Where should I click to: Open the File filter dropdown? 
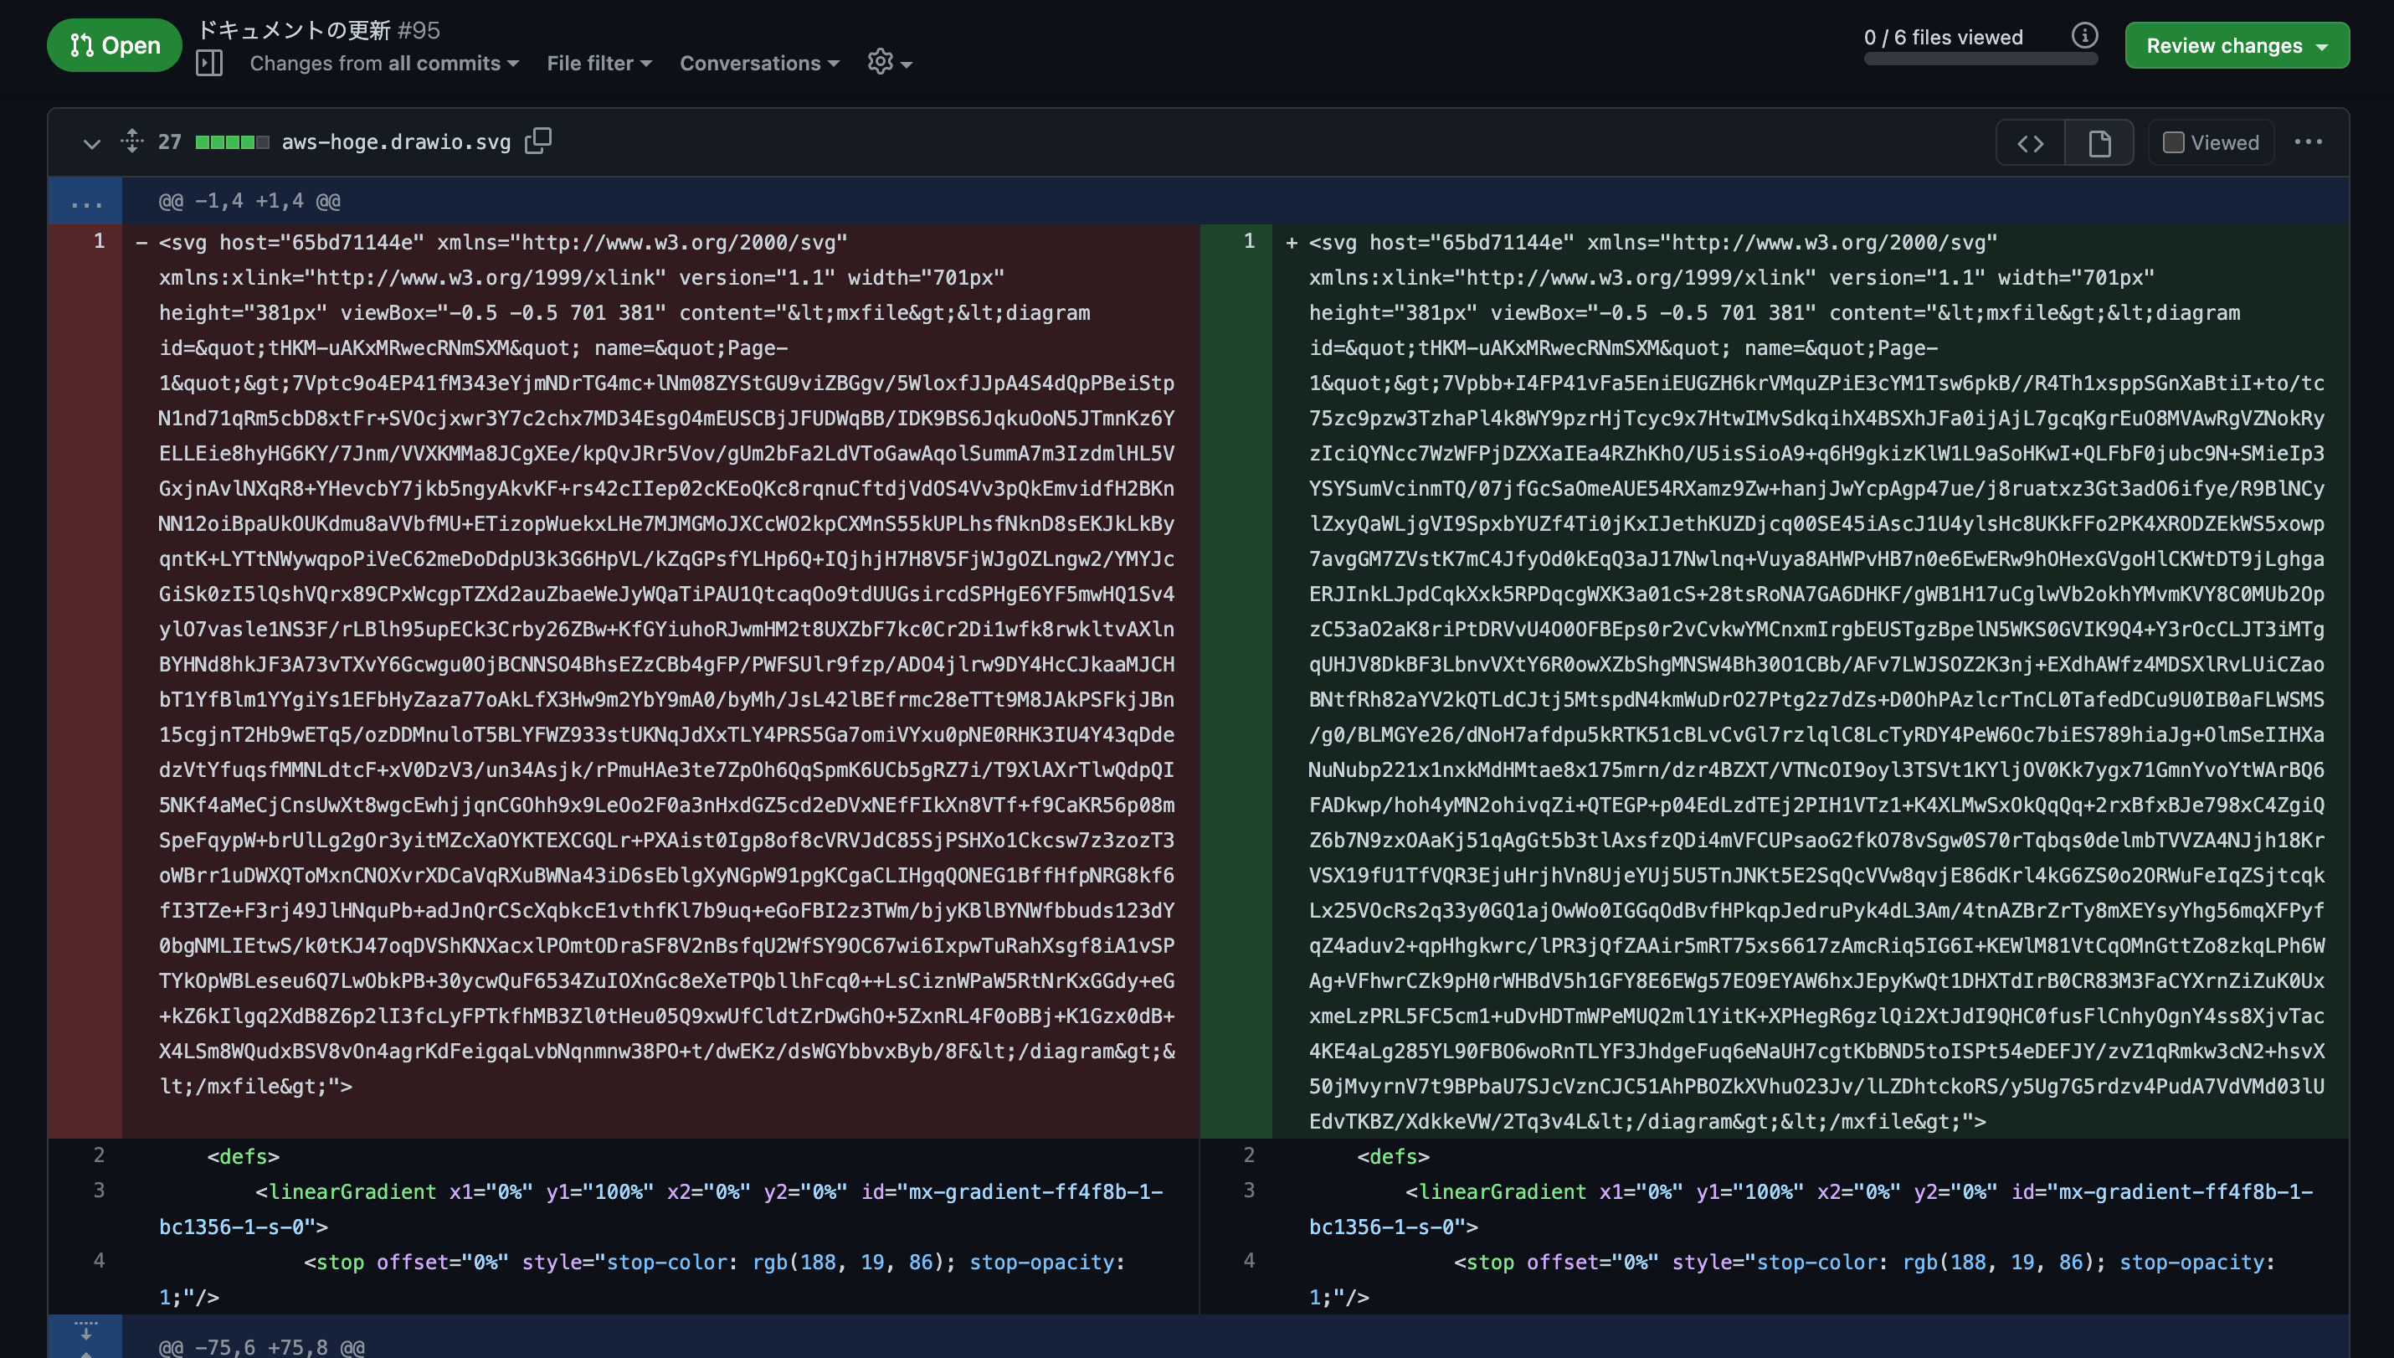(x=599, y=64)
